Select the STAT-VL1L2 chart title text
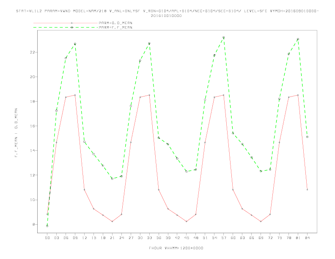 coord(167,11)
